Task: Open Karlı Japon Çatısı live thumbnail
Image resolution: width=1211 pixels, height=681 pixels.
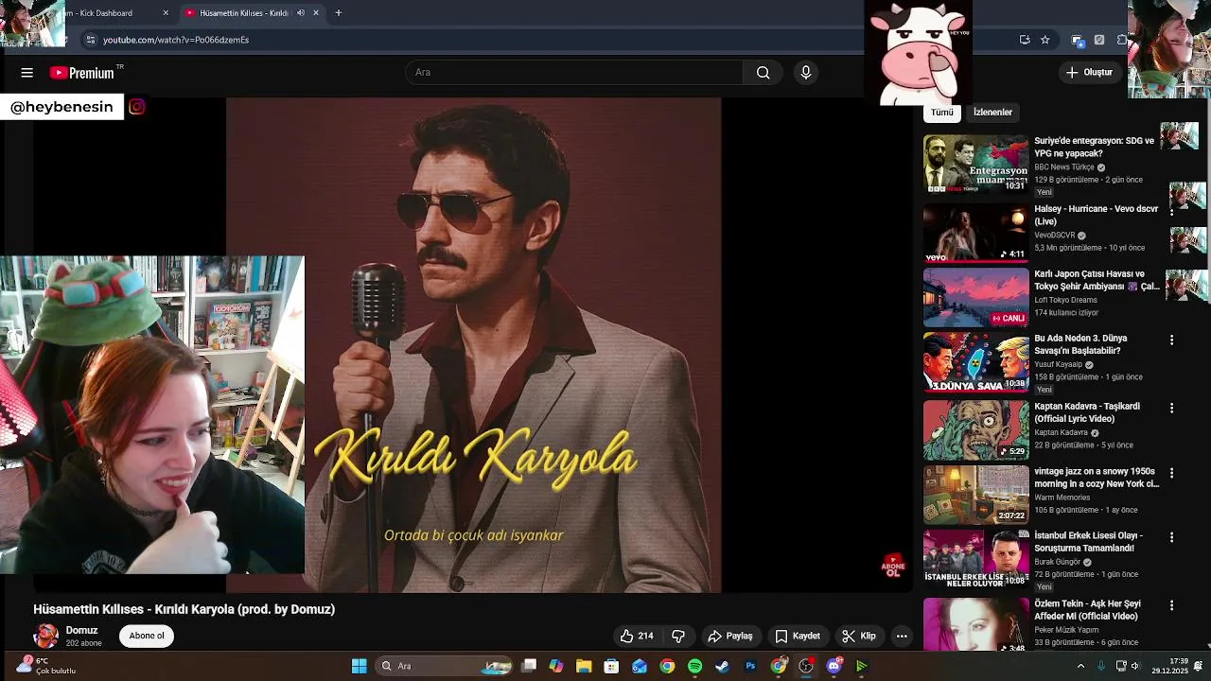Action: point(975,298)
